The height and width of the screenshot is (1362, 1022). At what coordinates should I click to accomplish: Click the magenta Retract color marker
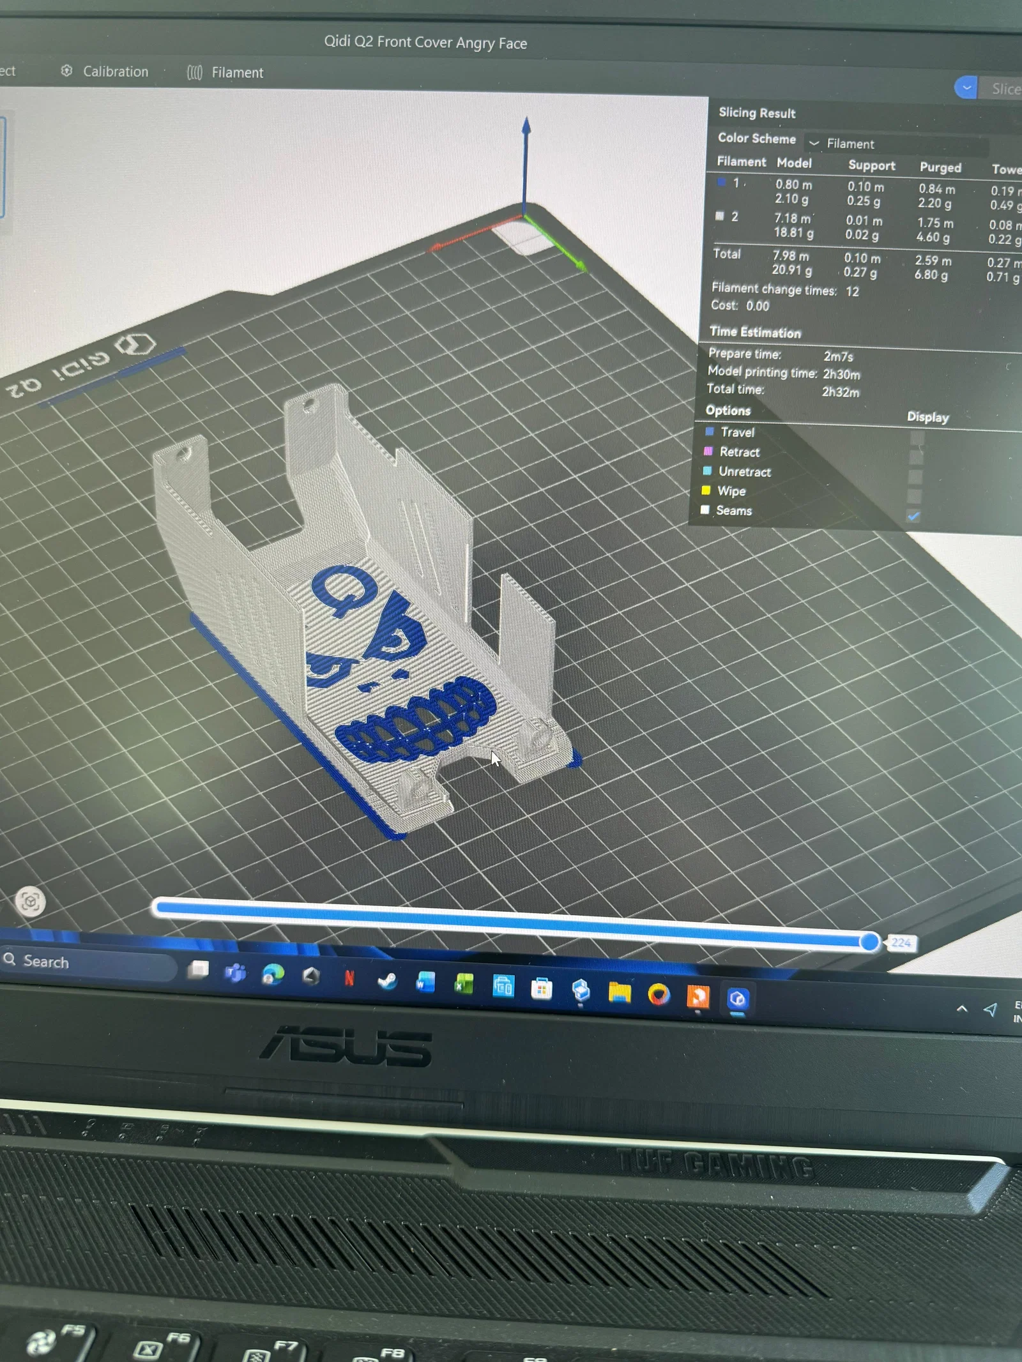[708, 451]
